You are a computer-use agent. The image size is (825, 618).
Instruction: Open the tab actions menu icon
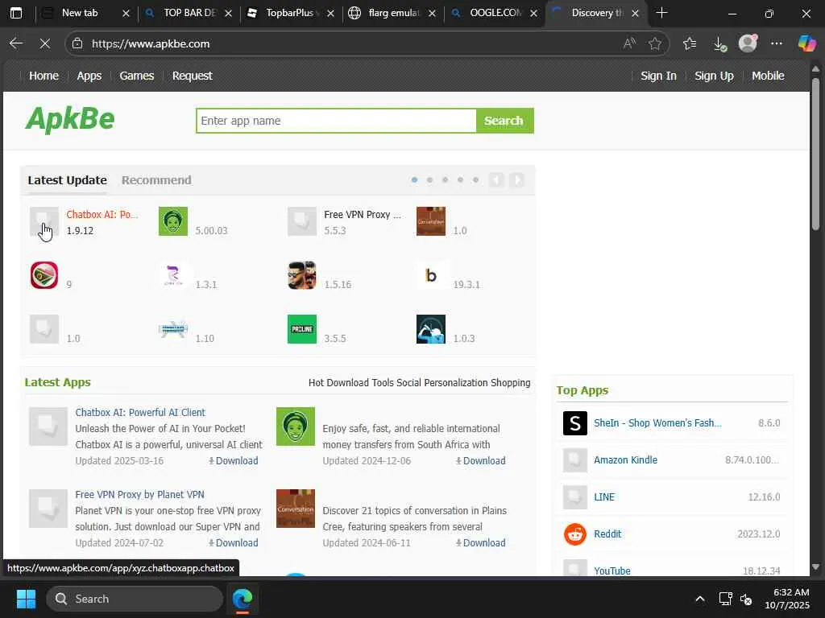pyautogui.click(x=16, y=13)
